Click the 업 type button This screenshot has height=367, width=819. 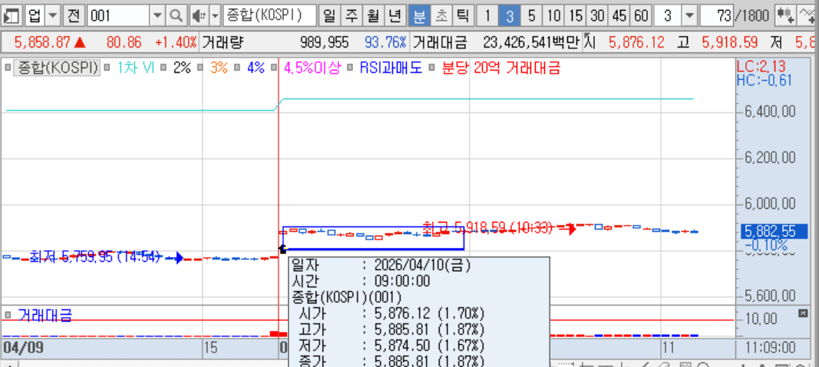[x=35, y=16]
